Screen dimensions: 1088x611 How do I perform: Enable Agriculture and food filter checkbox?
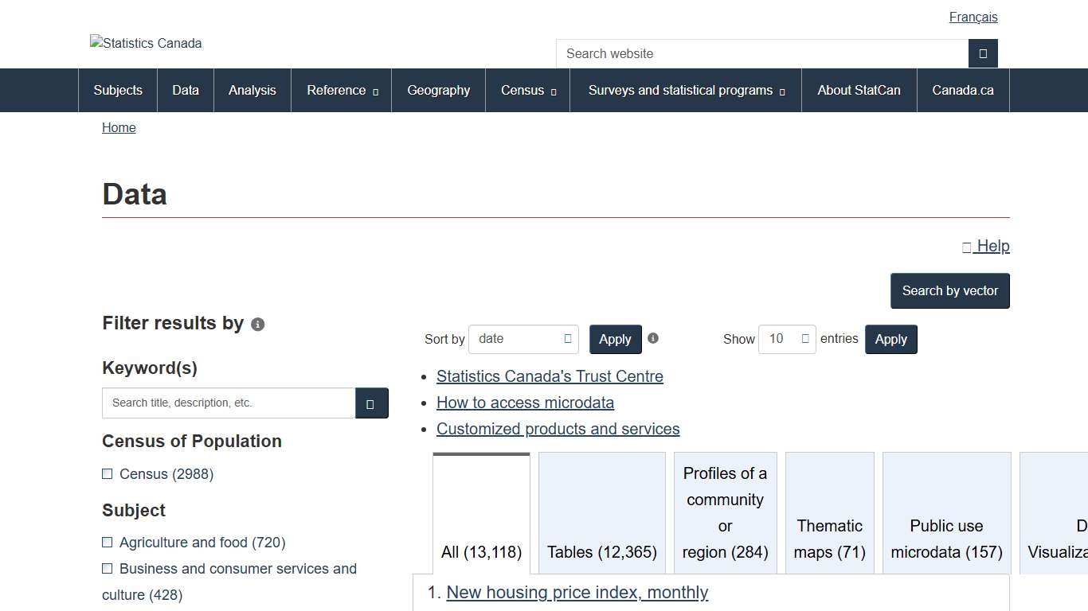(108, 543)
